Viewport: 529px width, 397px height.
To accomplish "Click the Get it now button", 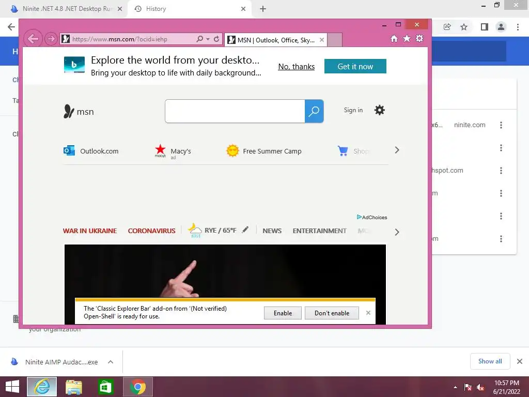I will click(355, 66).
